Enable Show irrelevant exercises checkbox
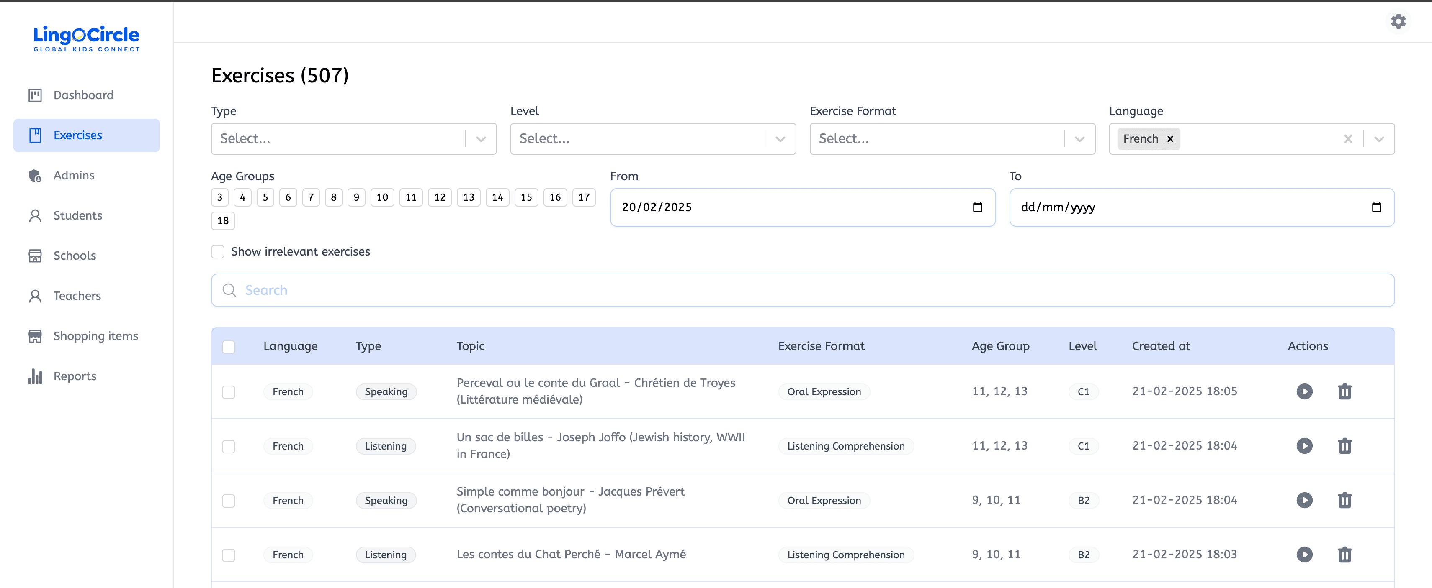Image resolution: width=1432 pixels, height=588 pixels. point(218,251)
